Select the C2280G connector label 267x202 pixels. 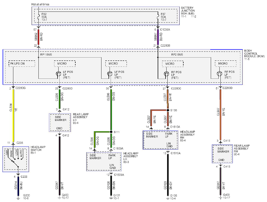pos(20,88)
